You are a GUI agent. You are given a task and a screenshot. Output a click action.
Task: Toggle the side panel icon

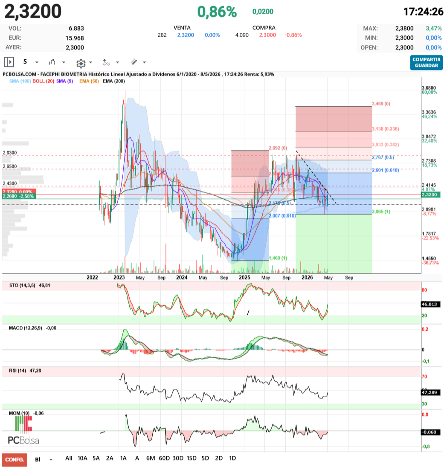click(x=9, y=62)
